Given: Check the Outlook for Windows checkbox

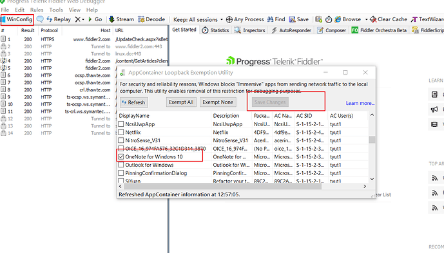Looking at the screenshot, I should 121,165.
